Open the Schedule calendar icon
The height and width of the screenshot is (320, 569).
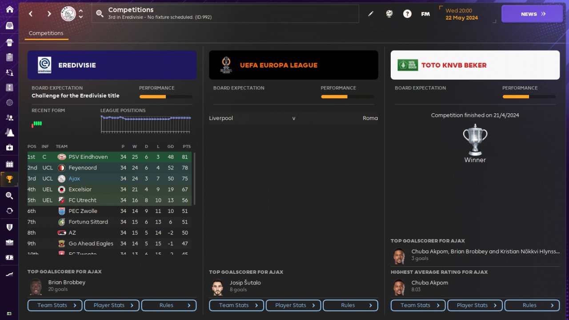tap(9, 164)
